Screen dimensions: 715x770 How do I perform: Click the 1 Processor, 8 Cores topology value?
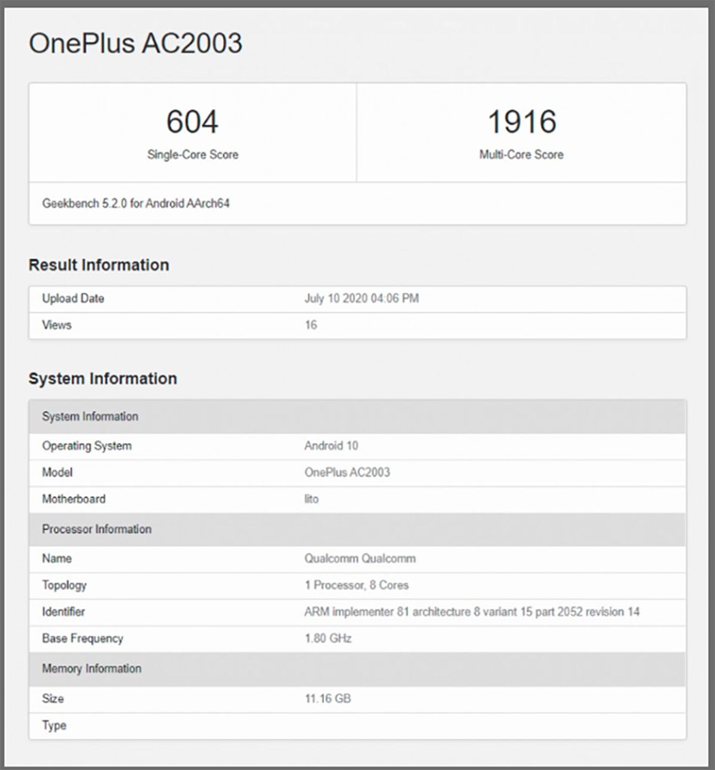click(x=356, y=585)
